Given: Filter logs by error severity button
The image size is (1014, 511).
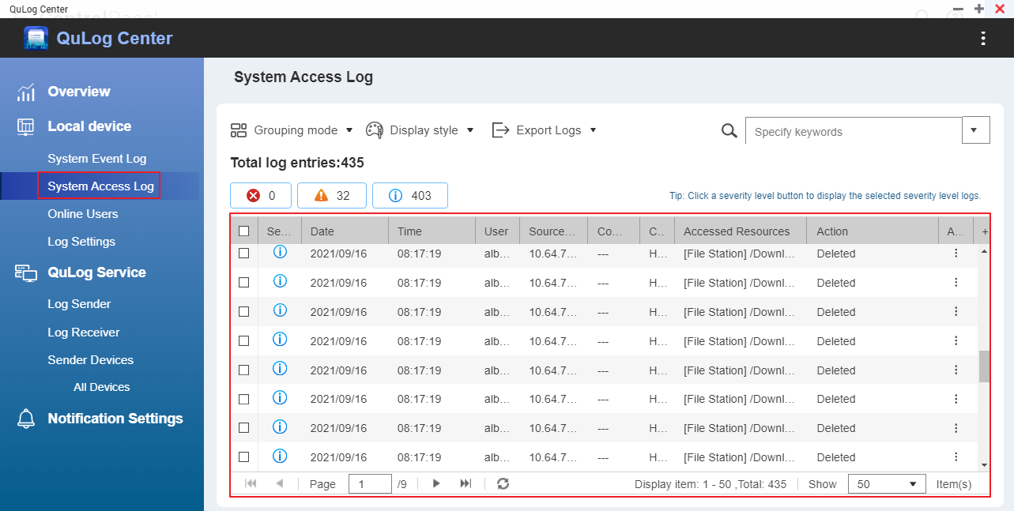Looking at the screenshot, I should tap(261, 195).
